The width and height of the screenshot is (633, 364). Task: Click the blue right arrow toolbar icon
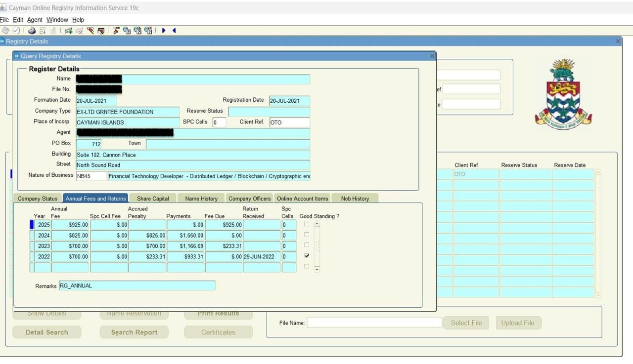164,31
